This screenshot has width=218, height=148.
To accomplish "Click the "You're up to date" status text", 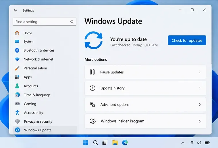I will [x=128, y=39].
